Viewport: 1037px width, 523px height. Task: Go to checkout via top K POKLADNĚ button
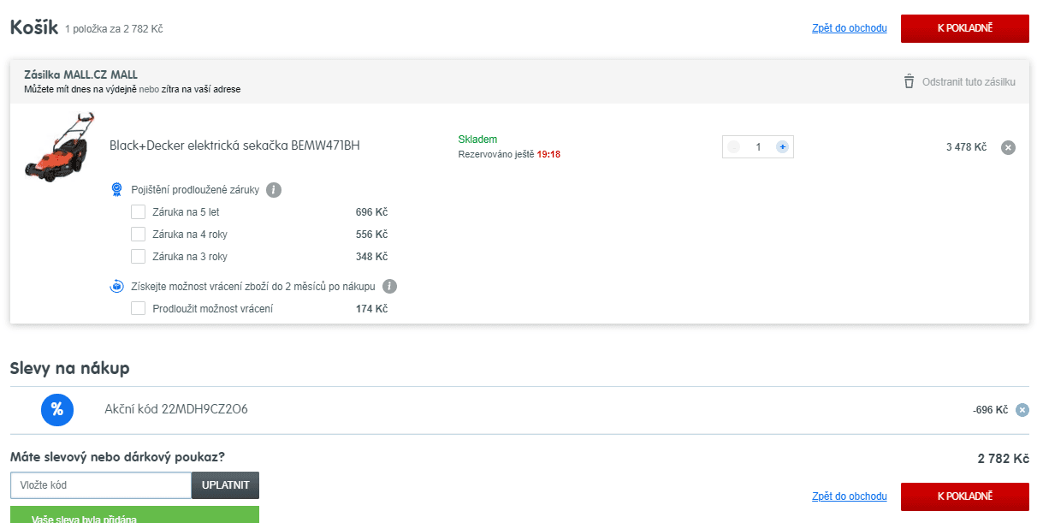(964, 28)
